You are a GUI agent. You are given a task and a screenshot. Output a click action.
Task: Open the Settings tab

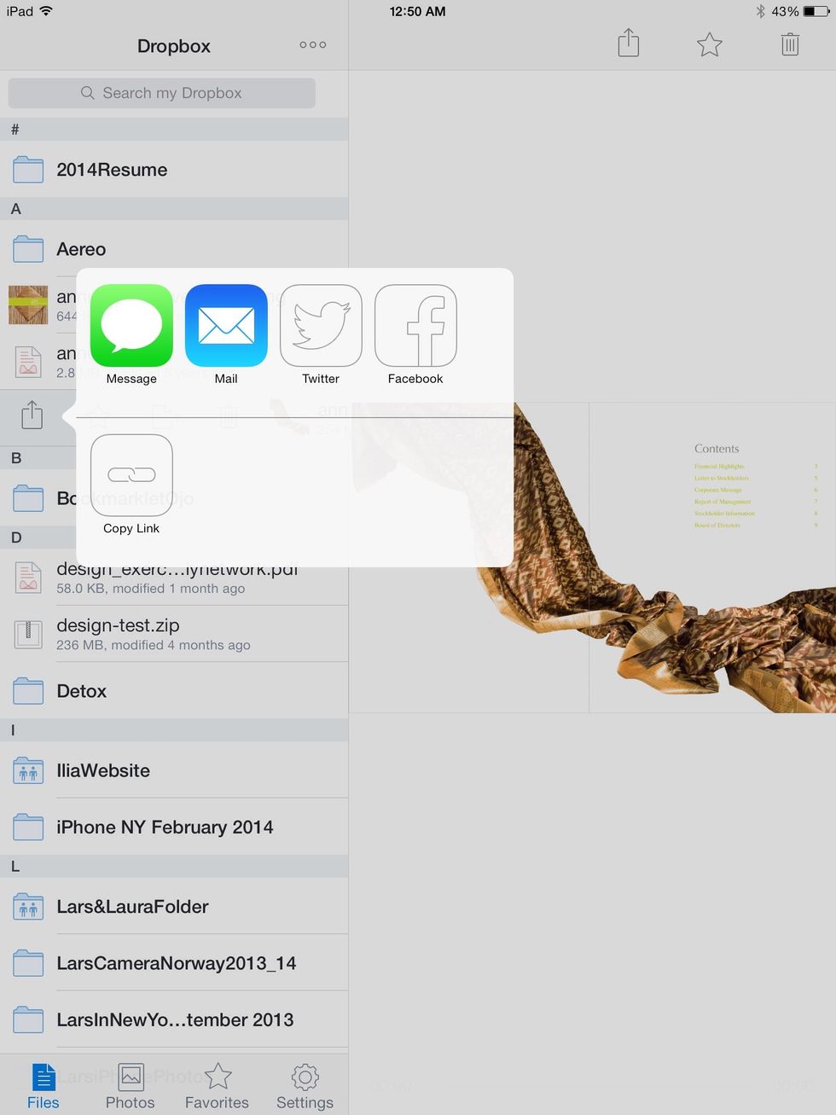click(x=305, y=1086)
